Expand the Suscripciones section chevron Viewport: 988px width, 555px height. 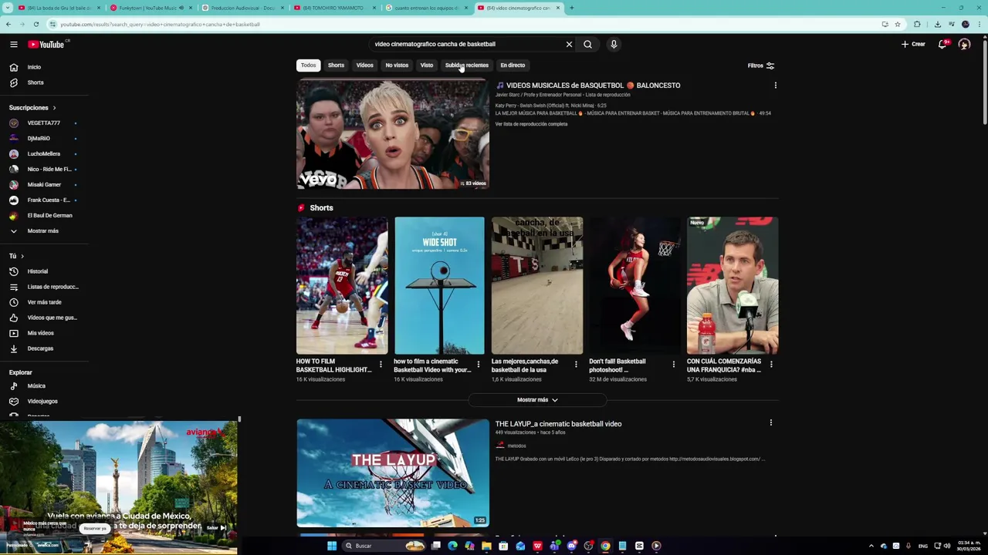tap(54, 108)
